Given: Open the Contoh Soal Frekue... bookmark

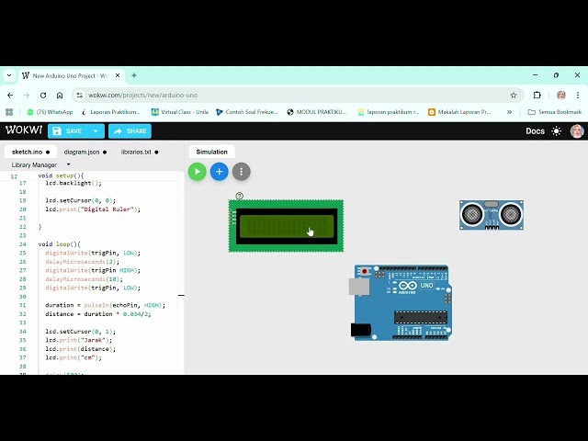Looking at the screenshot, I should (247, 112).
